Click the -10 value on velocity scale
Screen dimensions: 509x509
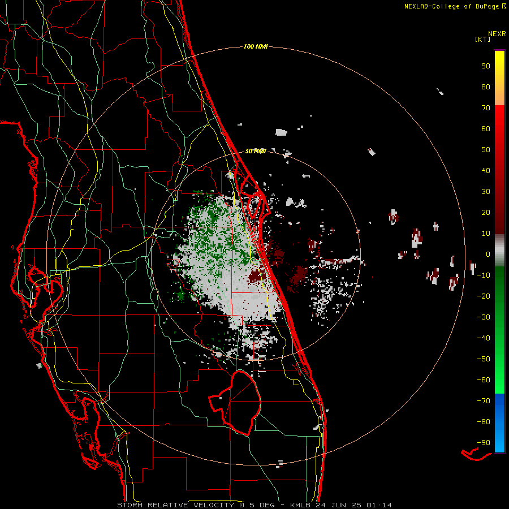pyautogui.click(x=484, y=275)
